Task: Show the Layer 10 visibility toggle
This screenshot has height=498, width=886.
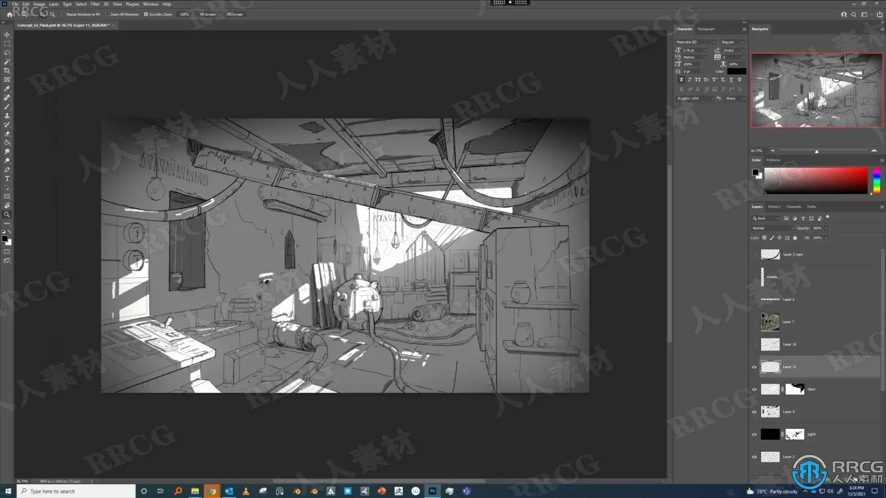Action: pos(754,344)
